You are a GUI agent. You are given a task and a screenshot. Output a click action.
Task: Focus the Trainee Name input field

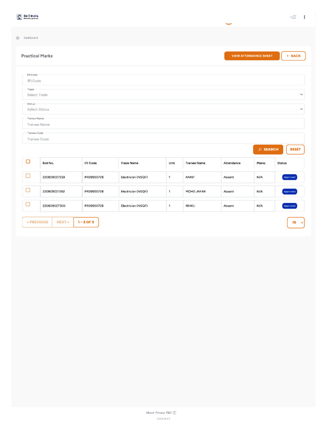(163, 124)
